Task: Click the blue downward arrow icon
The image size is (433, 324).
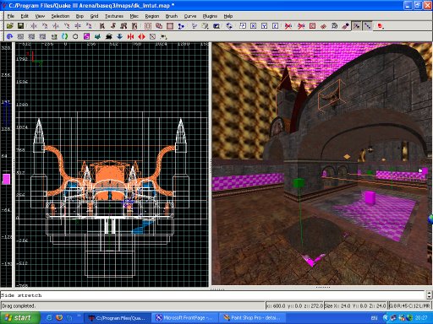Action: (119, 36)
